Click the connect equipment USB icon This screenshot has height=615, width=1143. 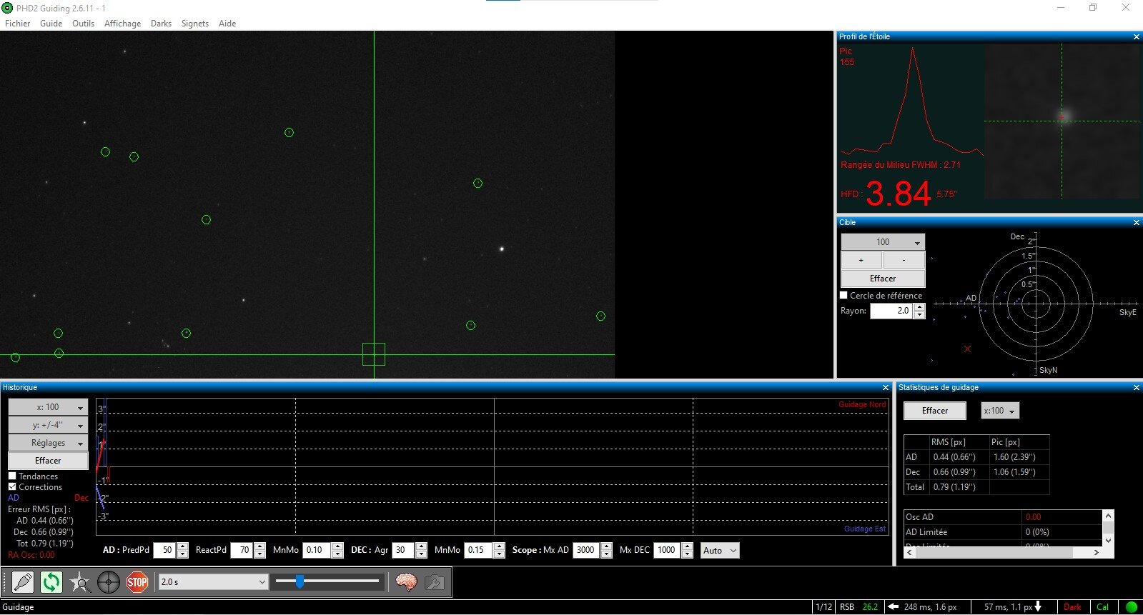tap(23, 582)
